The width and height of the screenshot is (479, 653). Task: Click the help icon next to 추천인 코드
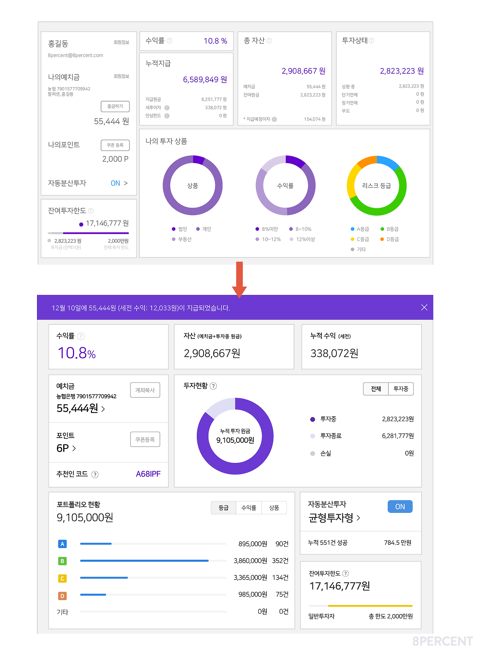tap(95, 475)
